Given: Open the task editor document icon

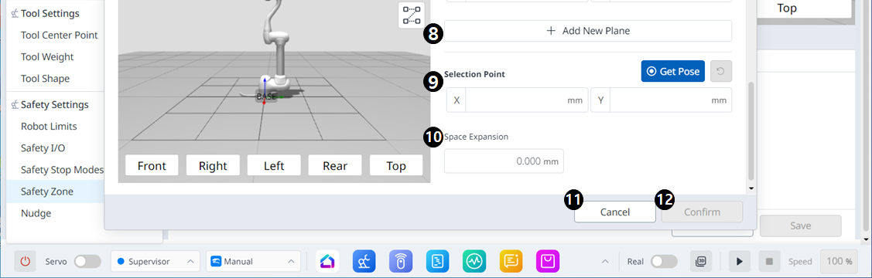Looking at the screenshot, I should point(437,261).
